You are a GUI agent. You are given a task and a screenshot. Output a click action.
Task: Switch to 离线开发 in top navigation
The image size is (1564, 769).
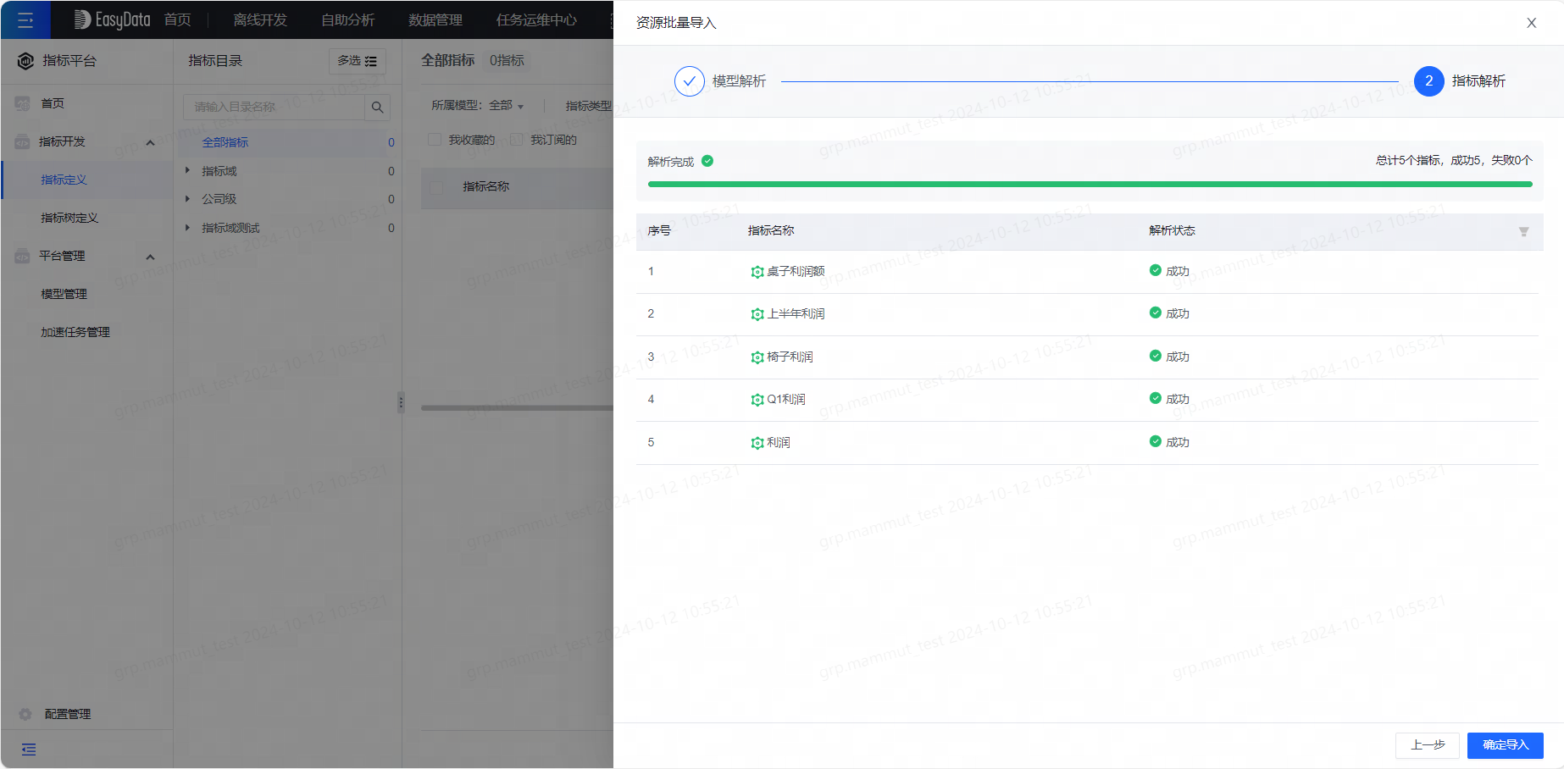(259, 19)
